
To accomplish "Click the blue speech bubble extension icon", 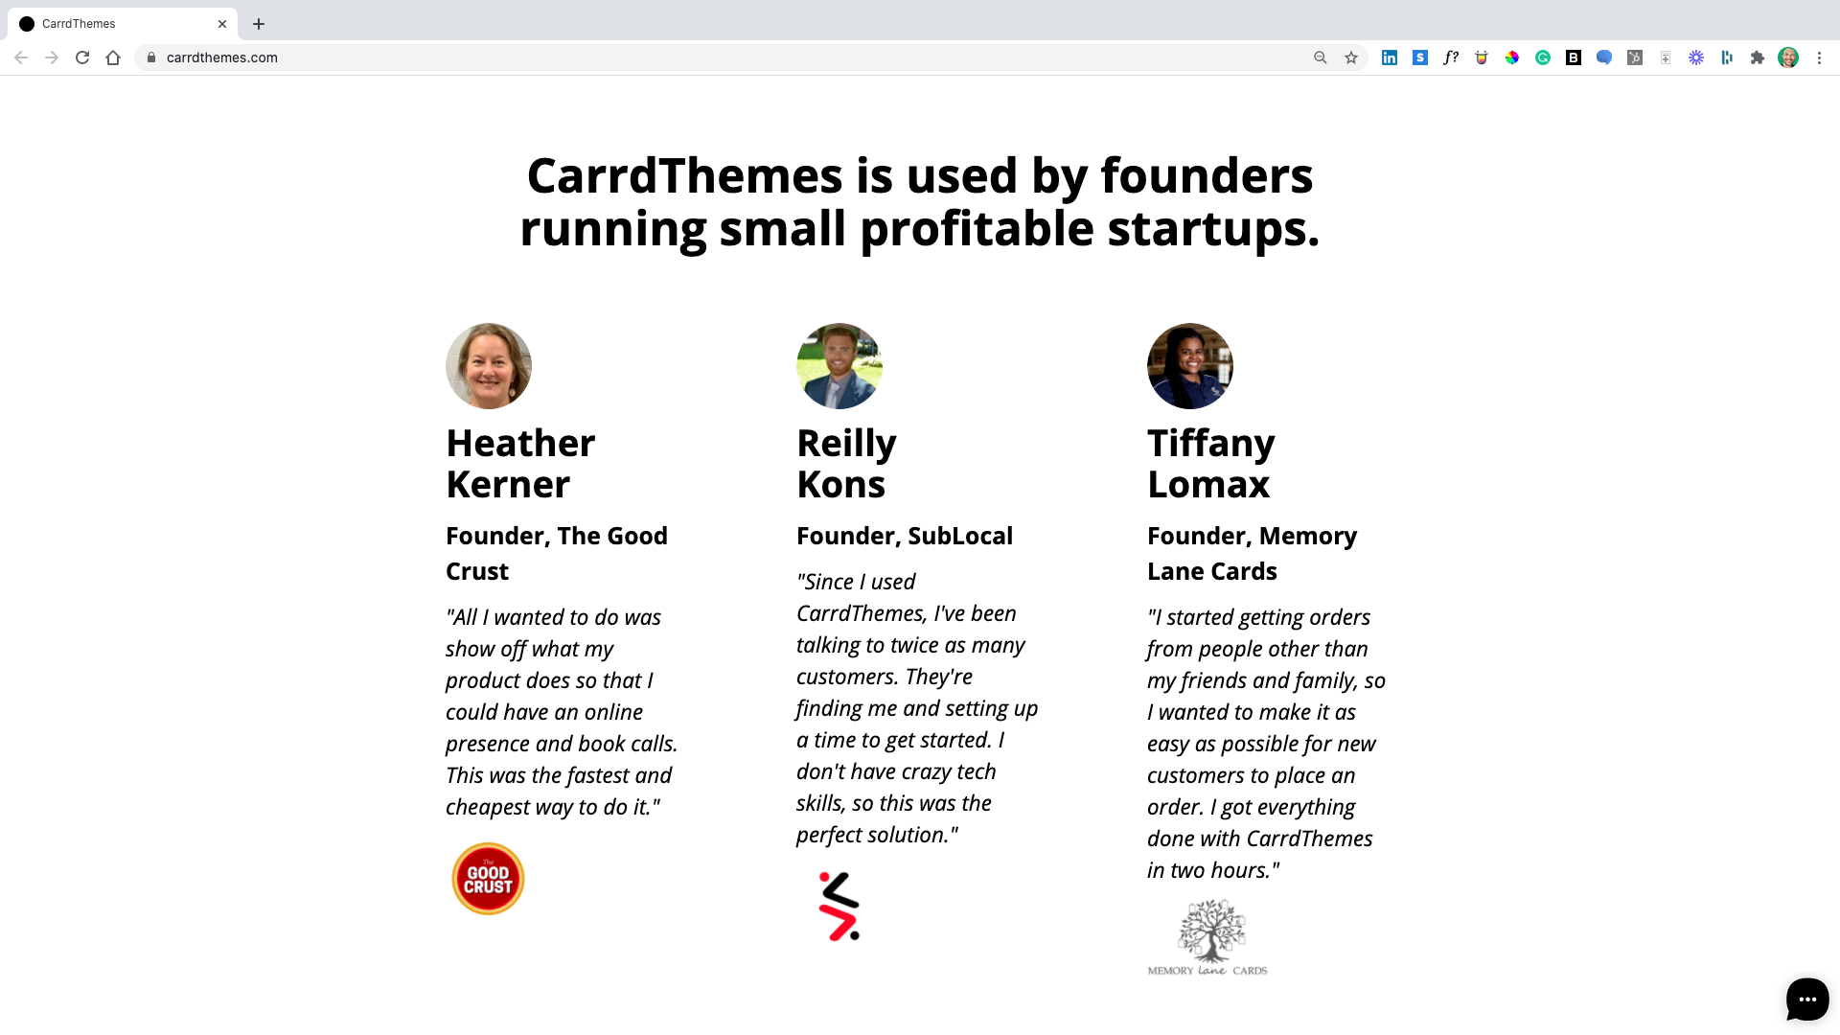I will [x=1603, y=57].
